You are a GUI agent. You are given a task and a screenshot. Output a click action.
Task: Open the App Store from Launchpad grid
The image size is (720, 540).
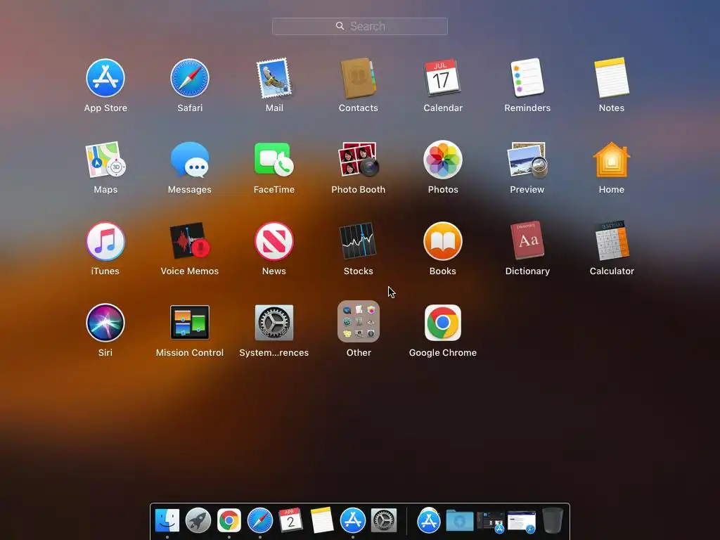click(x=105, y=78)
